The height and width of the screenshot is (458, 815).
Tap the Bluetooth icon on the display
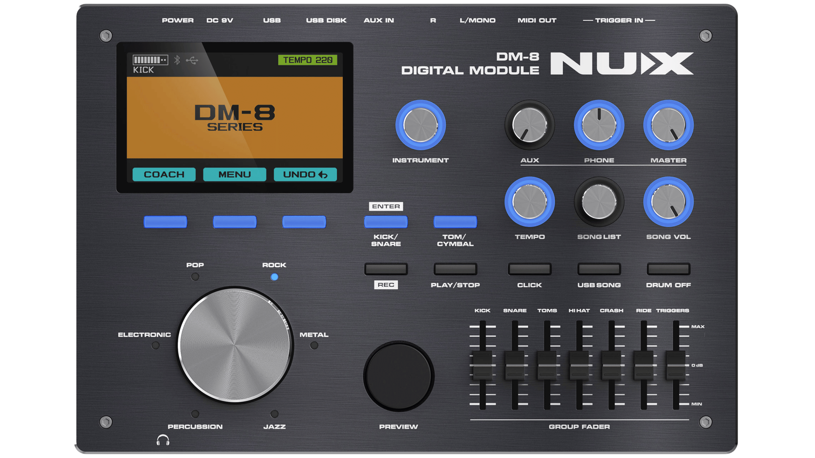[177, 60]
